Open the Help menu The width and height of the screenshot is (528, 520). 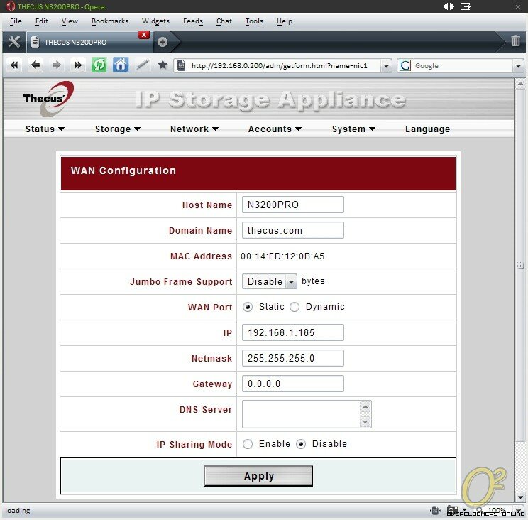(285, 21)
